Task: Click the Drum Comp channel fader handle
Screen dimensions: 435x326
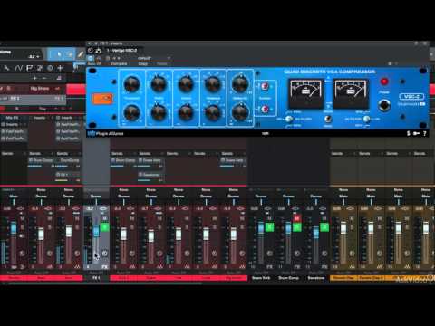Action: pos(288,228)
